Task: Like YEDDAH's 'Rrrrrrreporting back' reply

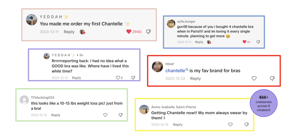Action: point(118,78)
